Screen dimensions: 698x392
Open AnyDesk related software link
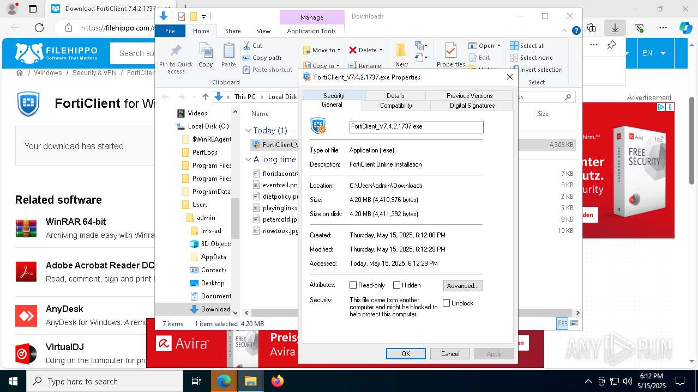pos(64,309)
